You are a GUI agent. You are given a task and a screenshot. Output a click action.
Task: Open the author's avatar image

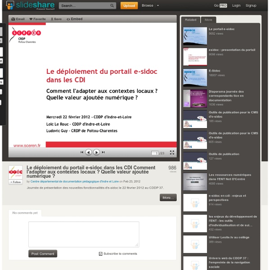tap(15, 172)
